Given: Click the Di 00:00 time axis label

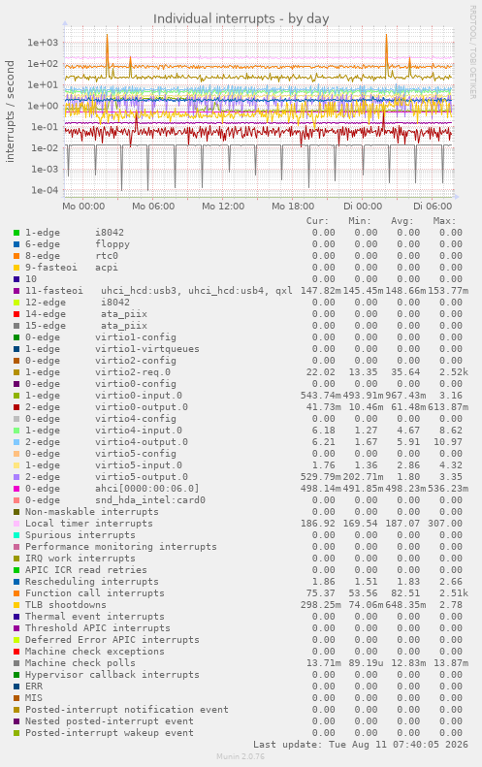Looking at the screenshot, I should tap(363, 207).
